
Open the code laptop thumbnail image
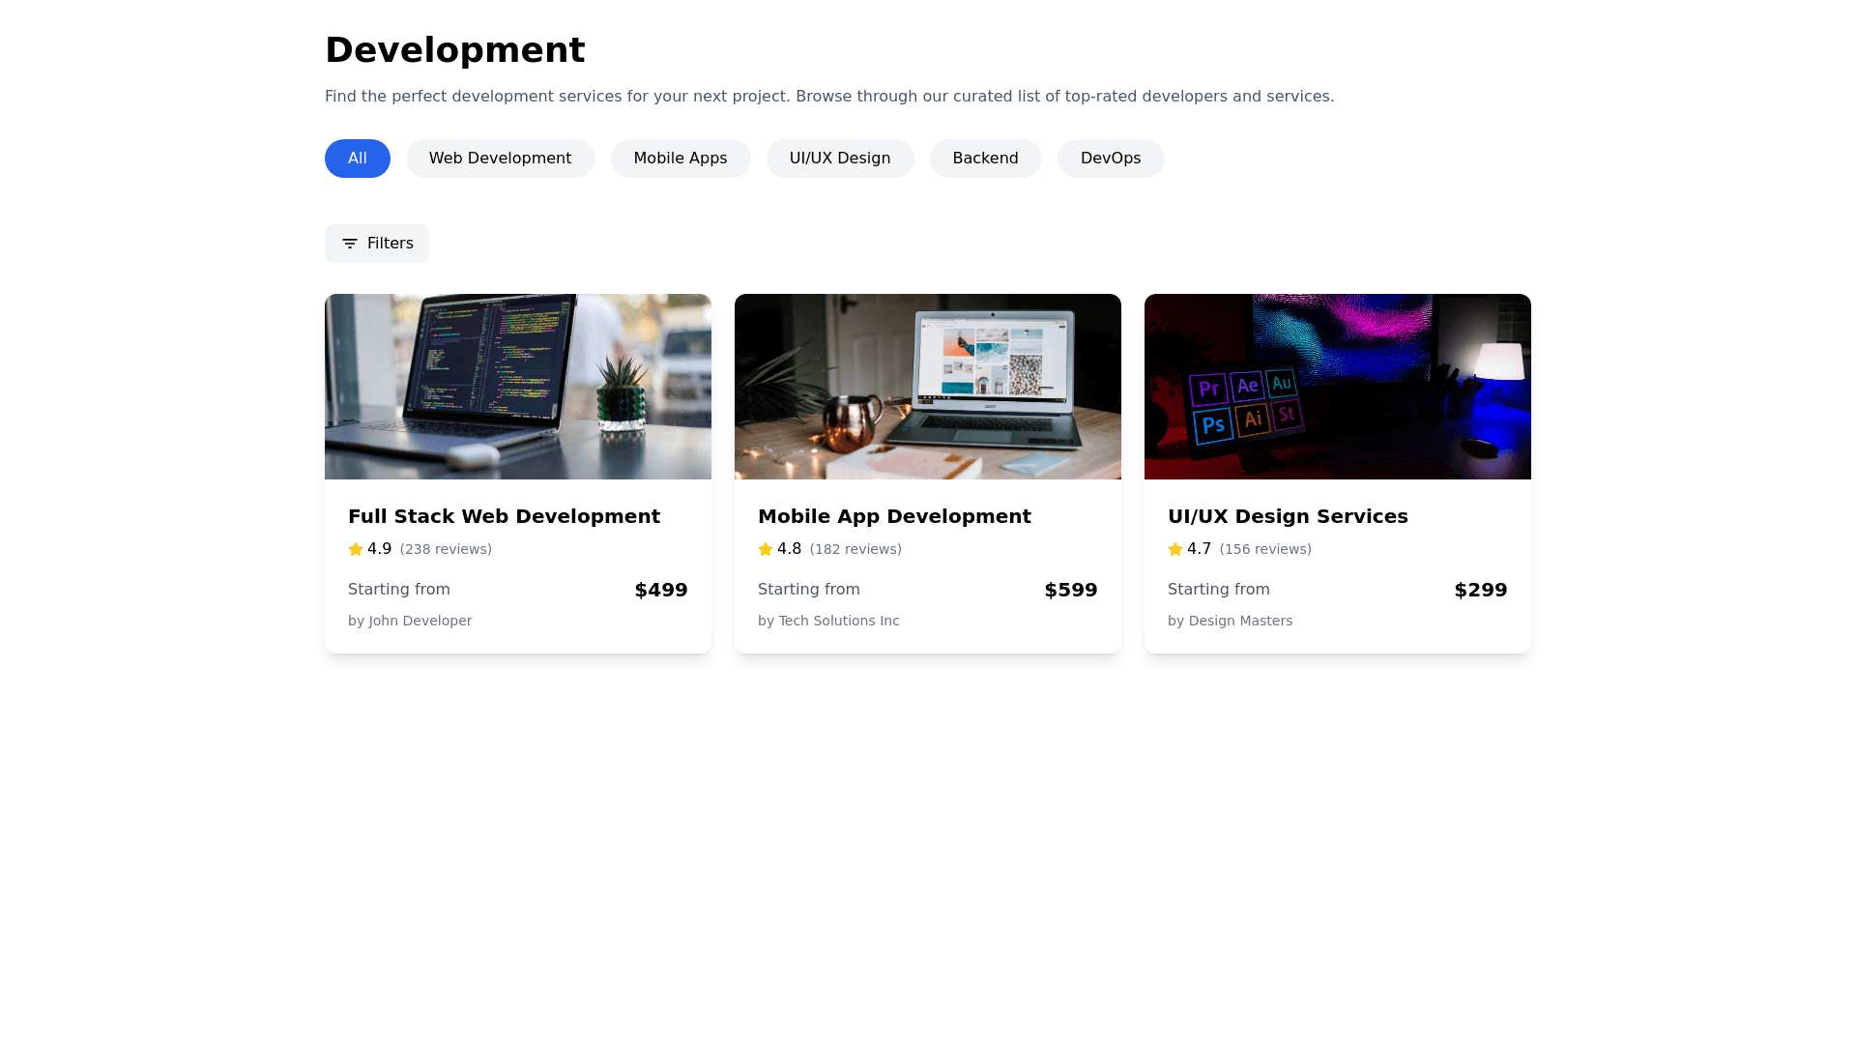click(x=518, y=387)
